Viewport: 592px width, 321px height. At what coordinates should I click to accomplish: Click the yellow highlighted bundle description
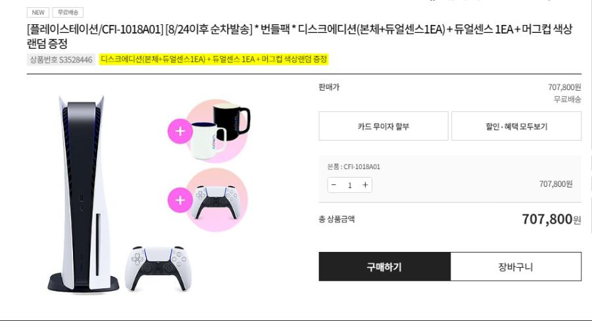pos(214,59)
